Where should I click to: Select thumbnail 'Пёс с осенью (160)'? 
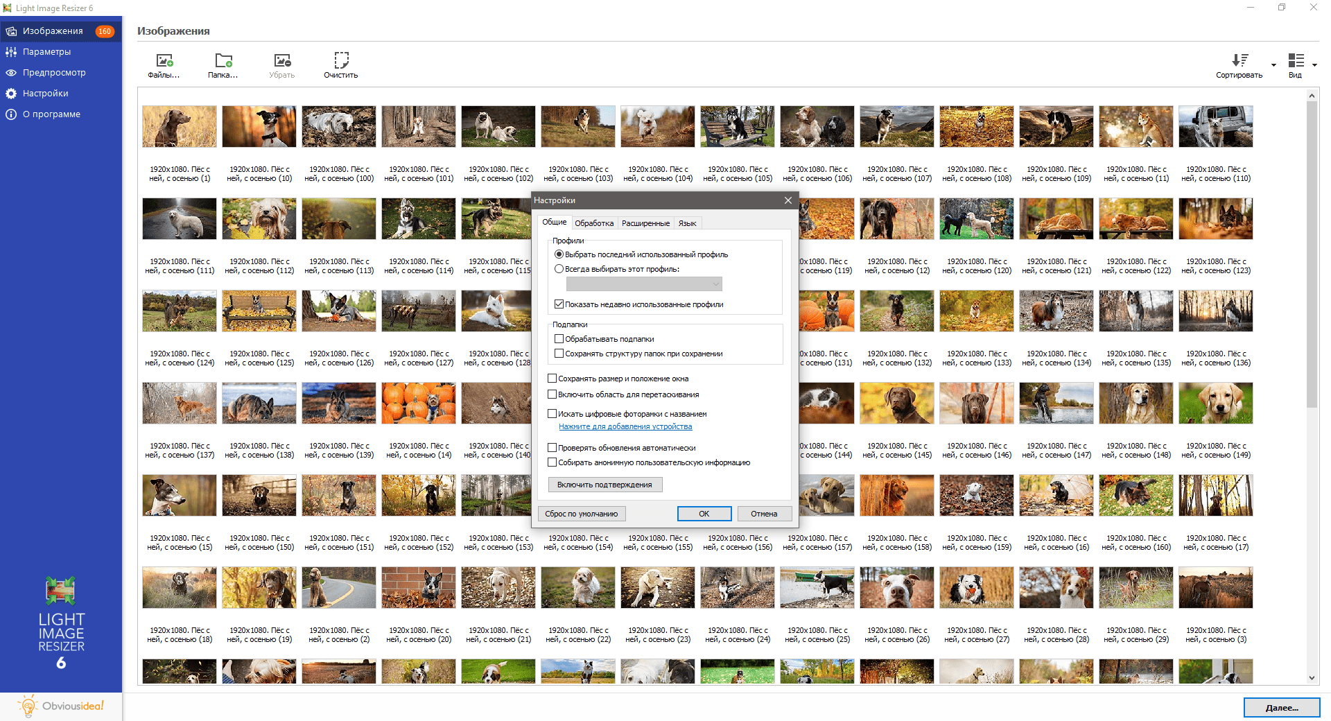click(x=1136, y=496)
